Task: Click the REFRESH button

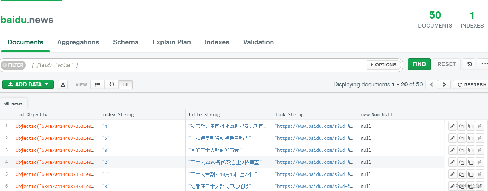Action: click(x=471, y=84)
